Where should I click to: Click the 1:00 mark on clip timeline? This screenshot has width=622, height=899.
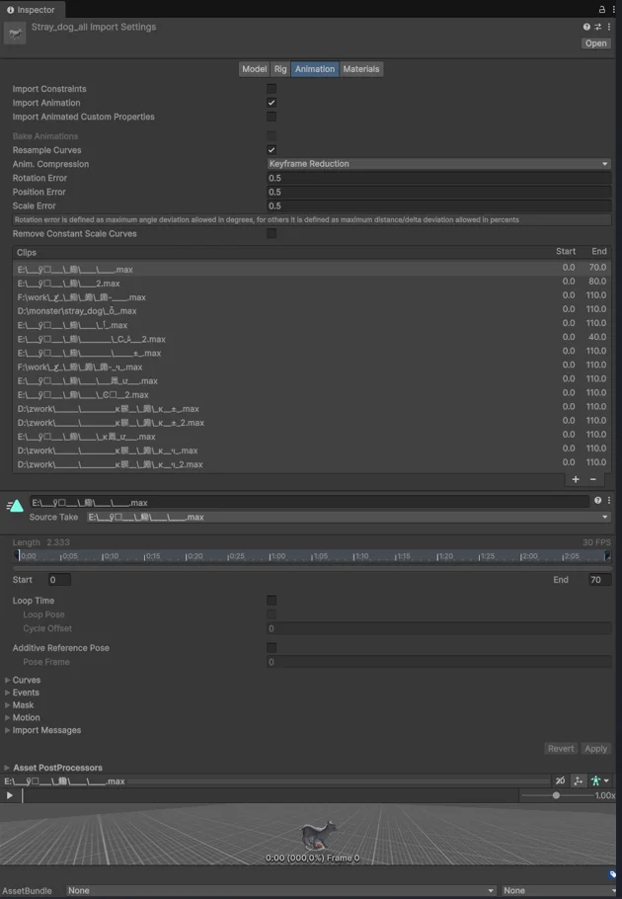tap(277, 556)
